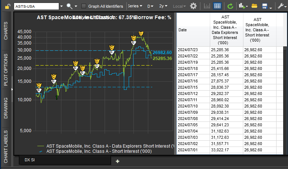
Task: Open the magnifier search tool
Action: coord(70,6)
